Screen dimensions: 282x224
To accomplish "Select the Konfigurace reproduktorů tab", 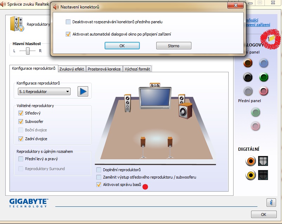I will click(34, 69).
